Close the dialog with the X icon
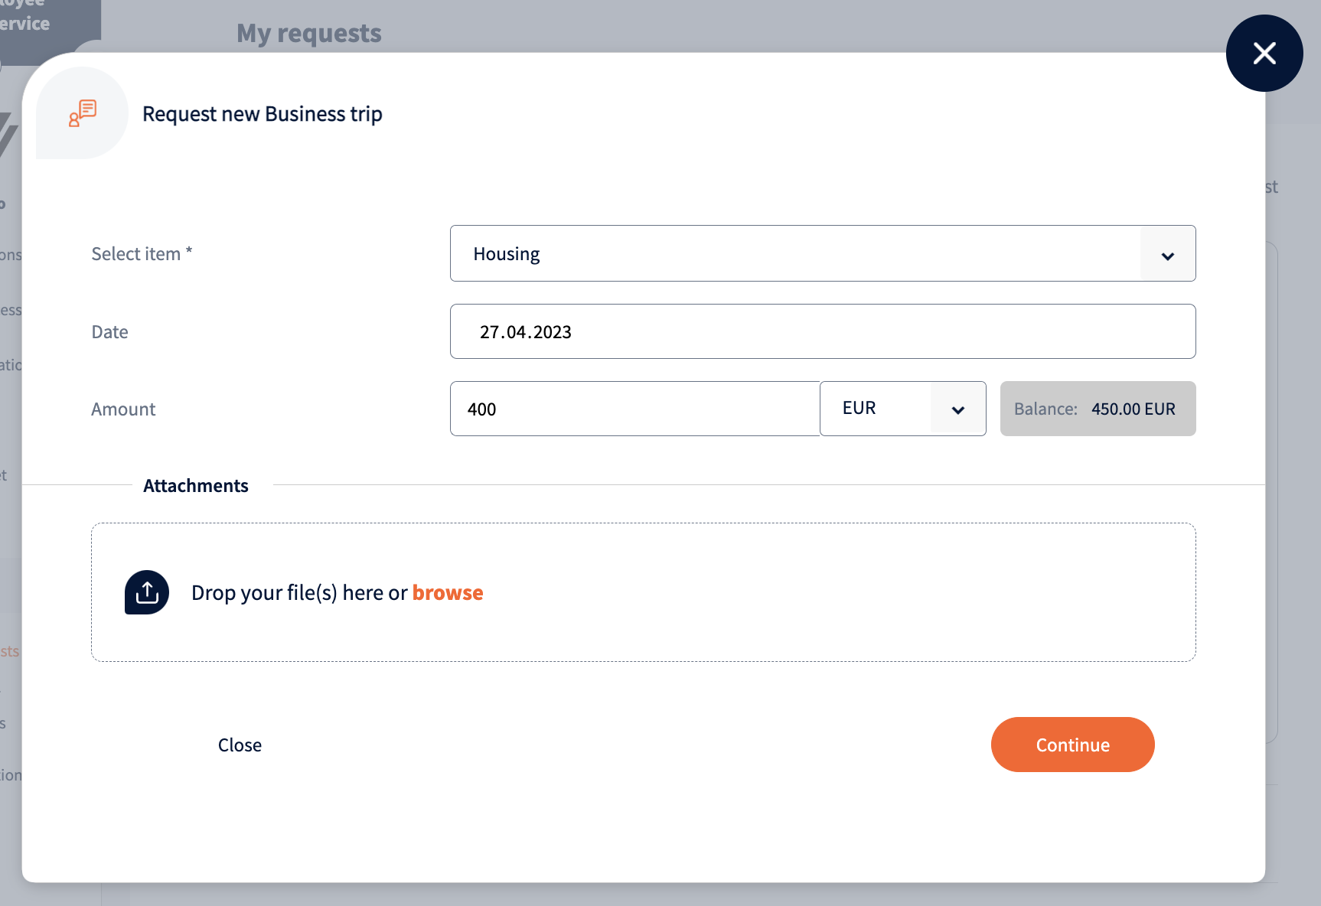This screenshot has width=1321, height=906. [x=1264, y=54]
